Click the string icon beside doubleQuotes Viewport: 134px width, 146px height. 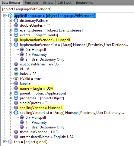point(16,25)
